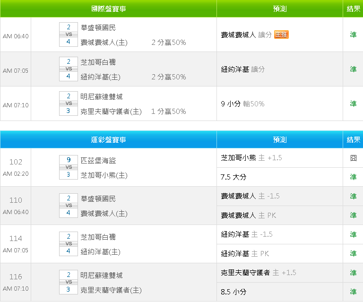
Task: Select AM 07:05 time in 國際盤 table
Action: click(16, 71)
